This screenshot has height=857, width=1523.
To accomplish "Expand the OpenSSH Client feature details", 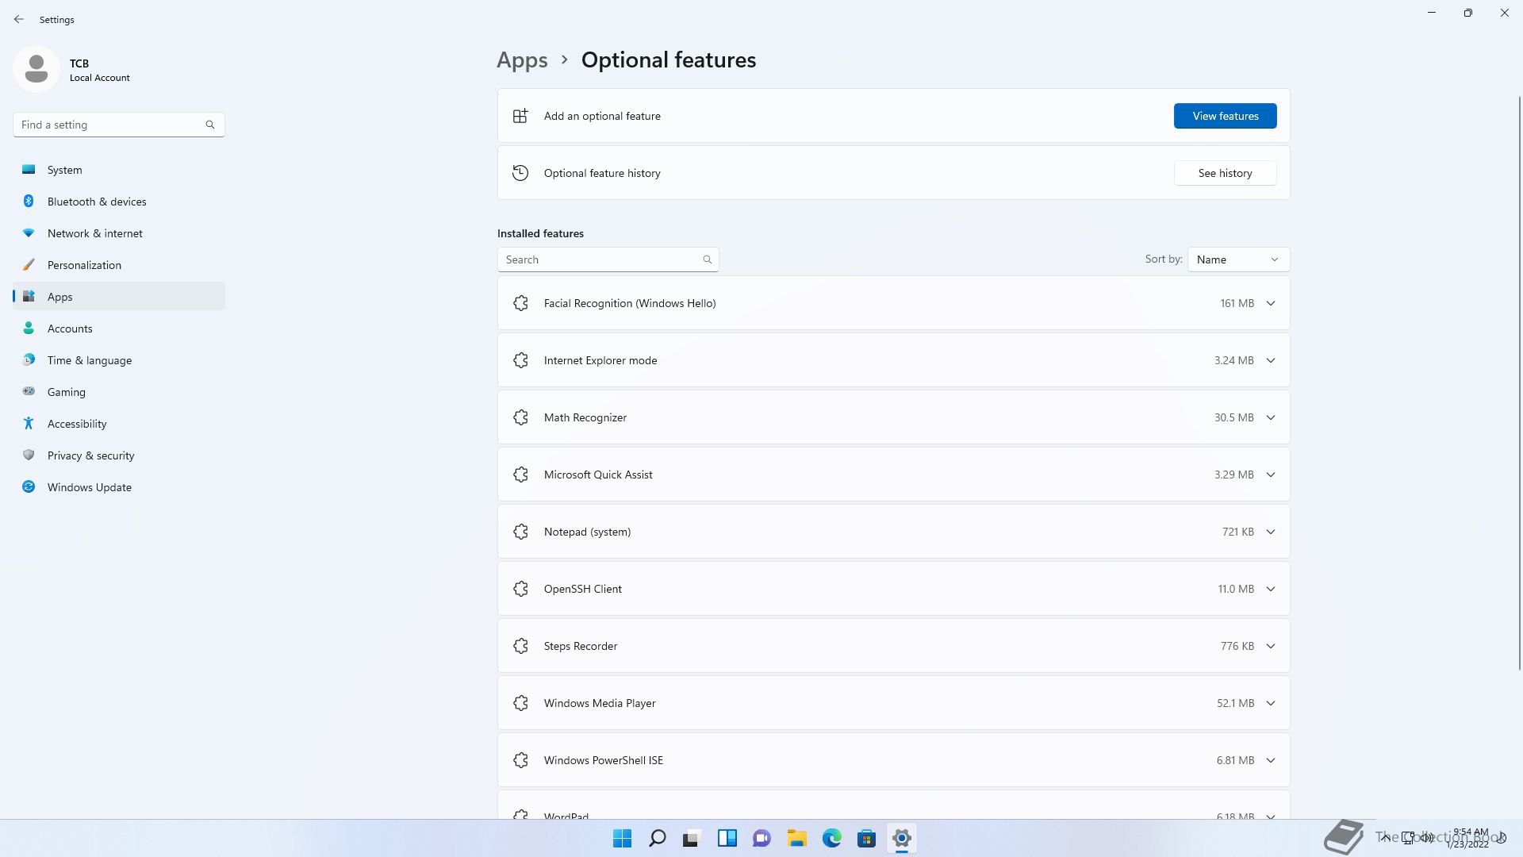I will tap(1270, 589).
